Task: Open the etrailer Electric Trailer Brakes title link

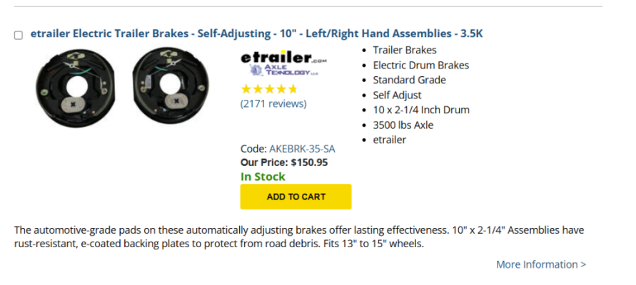Action: 256,33
